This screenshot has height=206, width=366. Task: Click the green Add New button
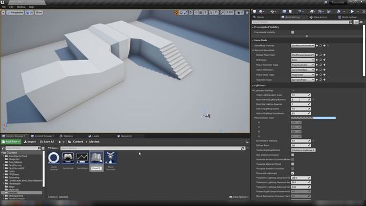click(x=11, y=142)
